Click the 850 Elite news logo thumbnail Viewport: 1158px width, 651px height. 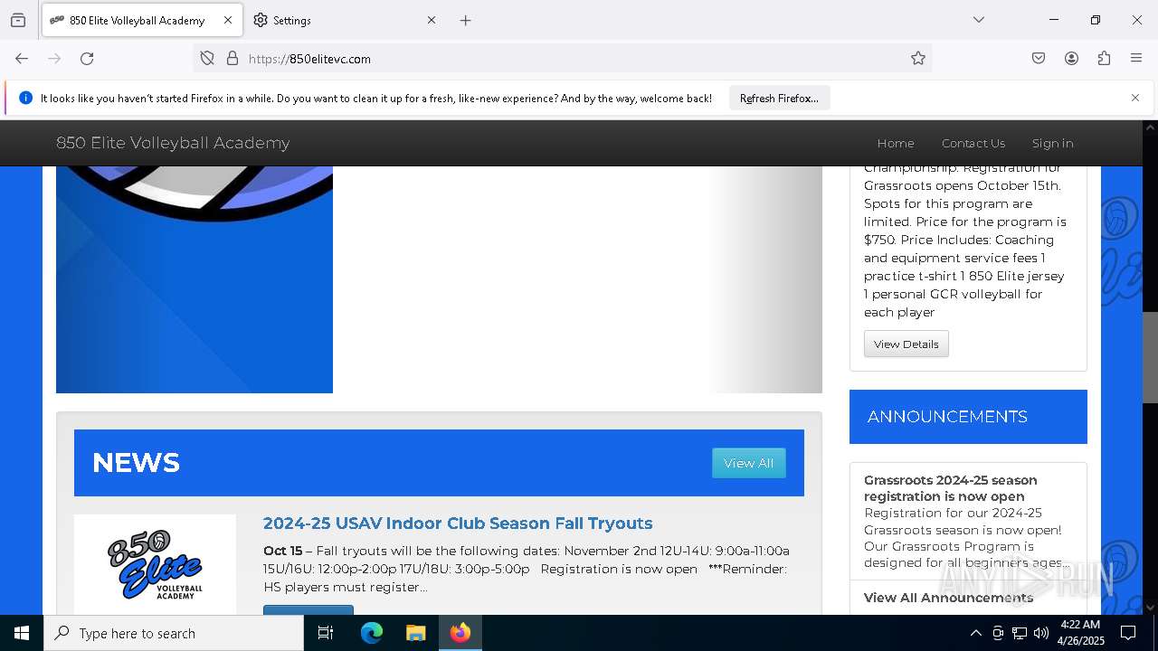(155, 564)
